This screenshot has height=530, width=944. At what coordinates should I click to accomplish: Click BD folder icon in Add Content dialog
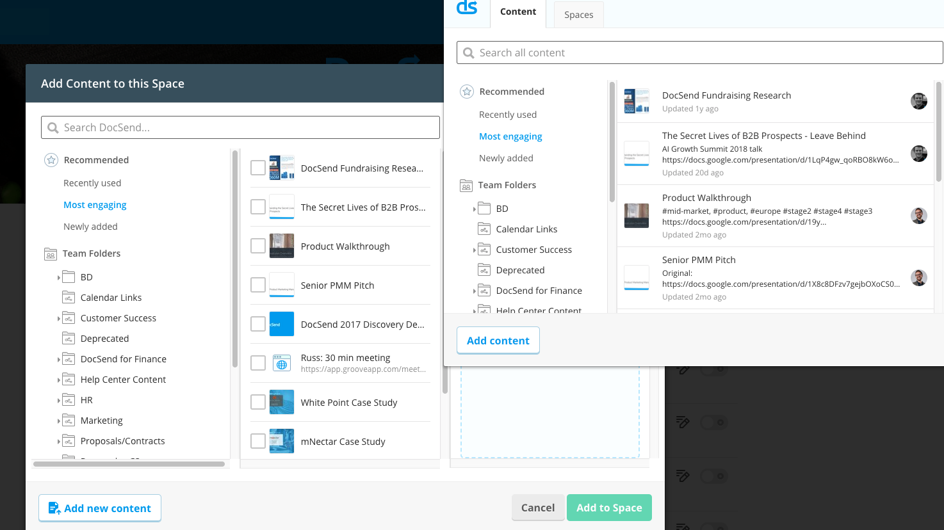(69, 277)
